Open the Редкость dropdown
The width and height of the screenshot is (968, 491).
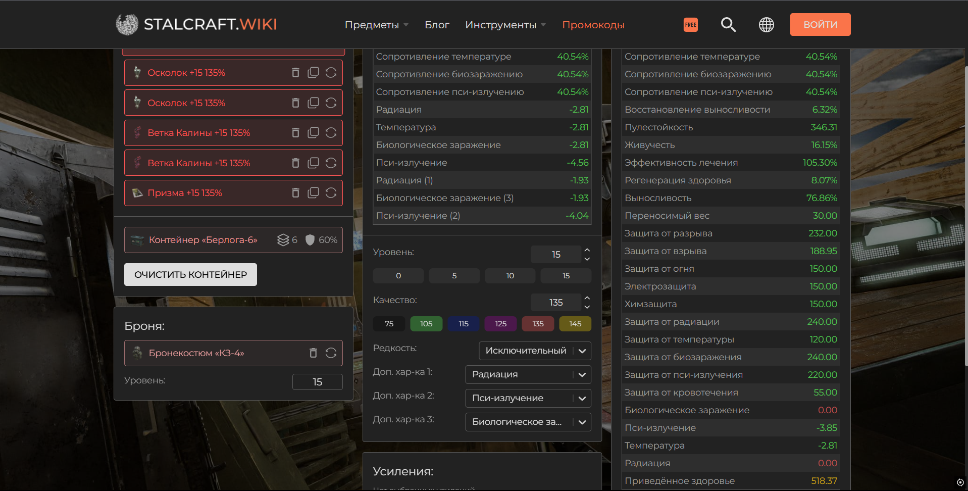click(535, 351)
